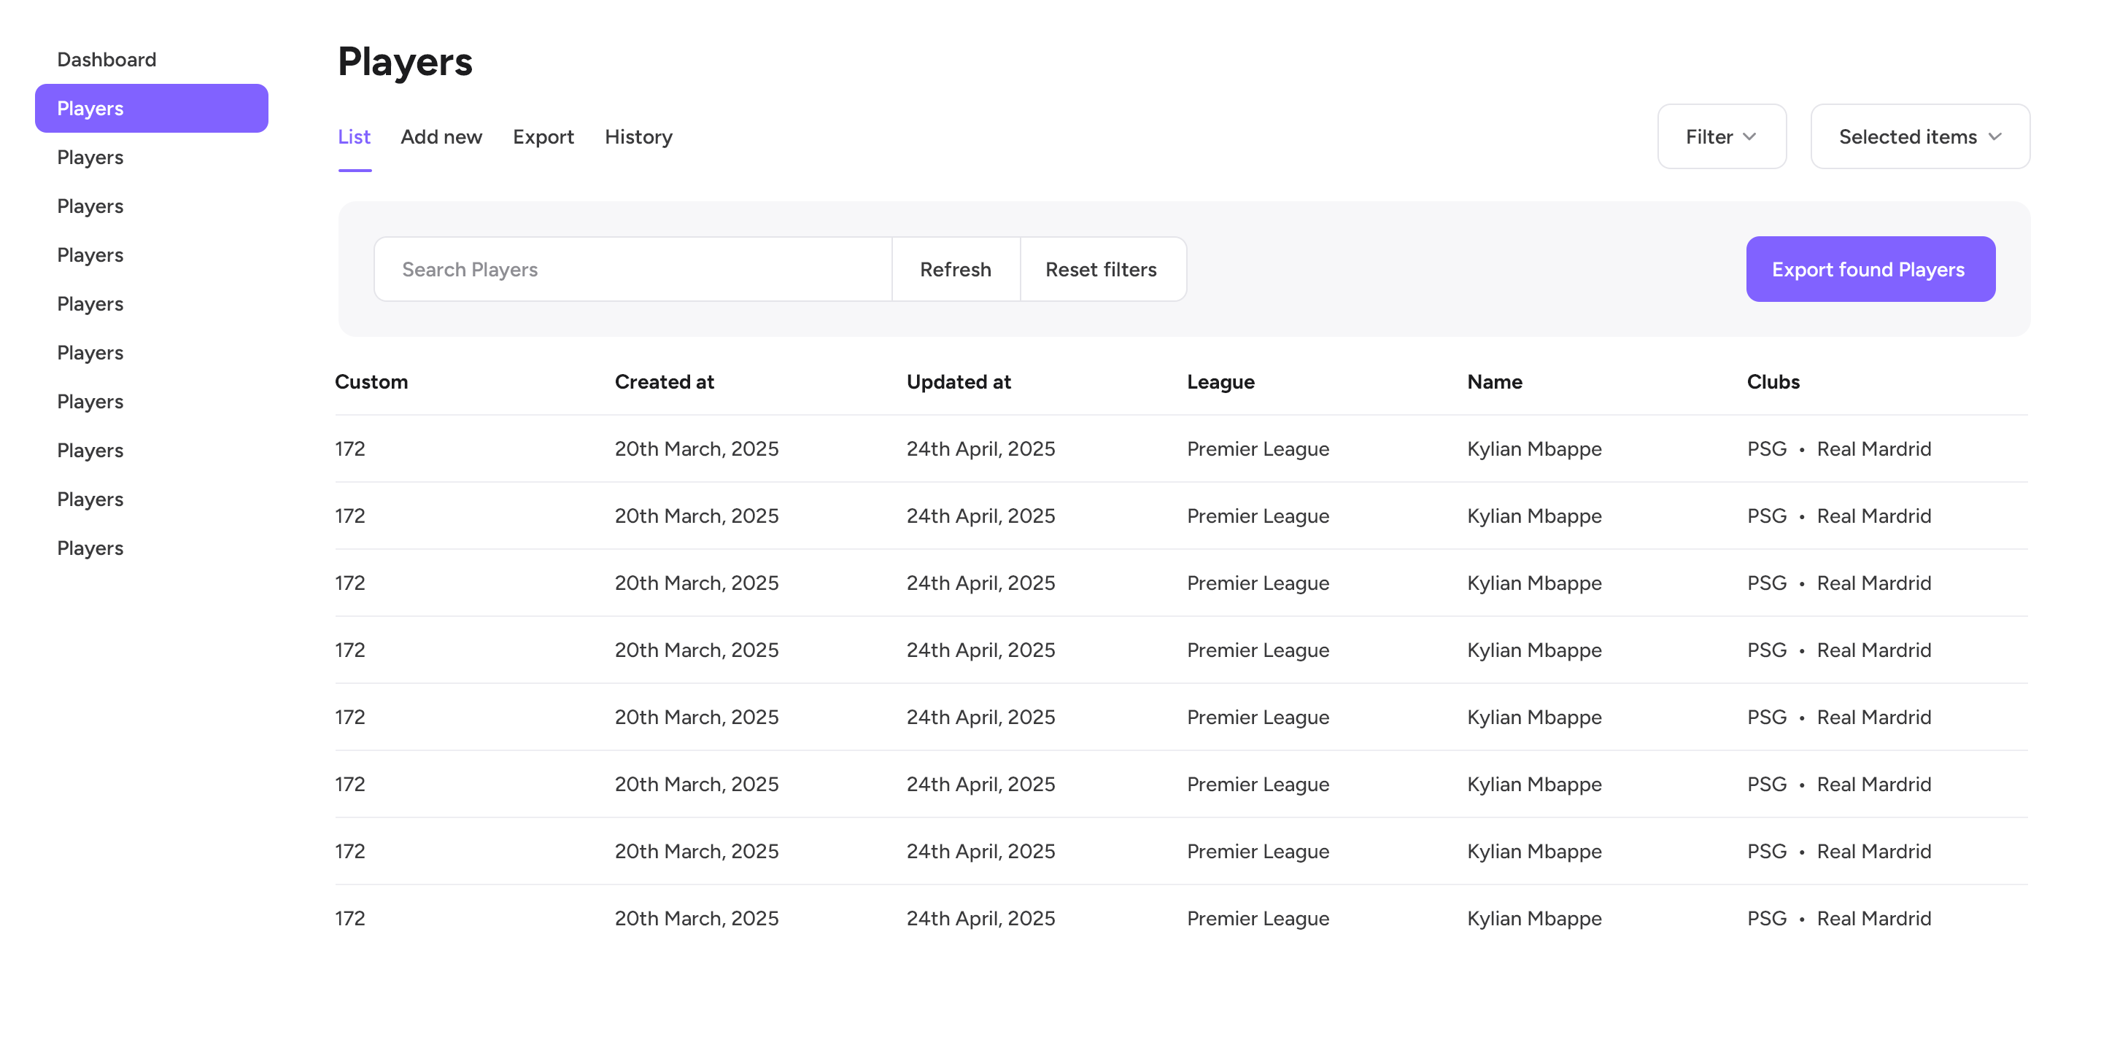Sort by Created at column header
Viewport: 2101px width, 1050px height.
coord(664,381)
